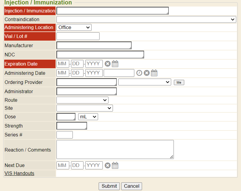Clear the Administering Date value
Image resolution: width=241 pixels, height=191 pixels.
(147, 73)
